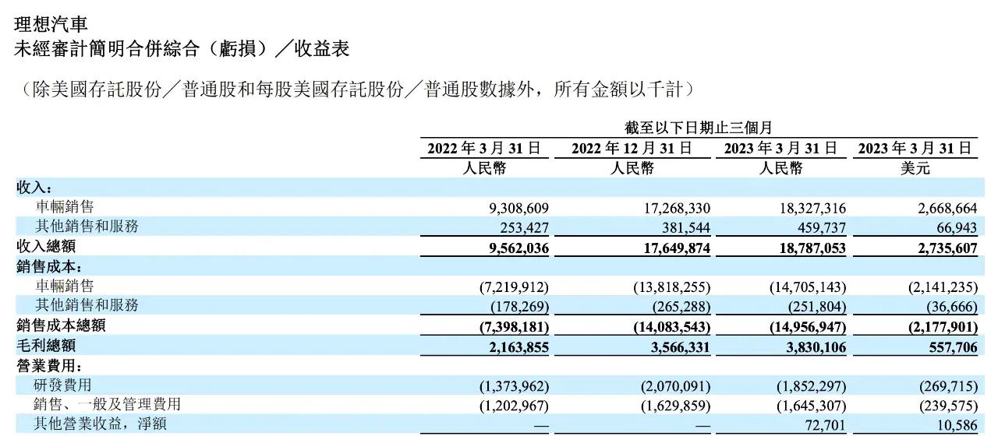Click gross profit figure 2,163,855
998x436 pixels.
tap(518, 346)
